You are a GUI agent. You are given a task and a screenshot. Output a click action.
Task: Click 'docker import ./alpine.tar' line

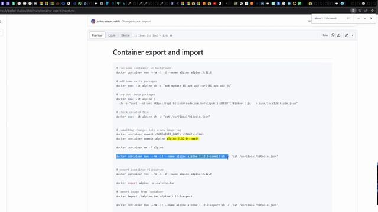(154, 196)
